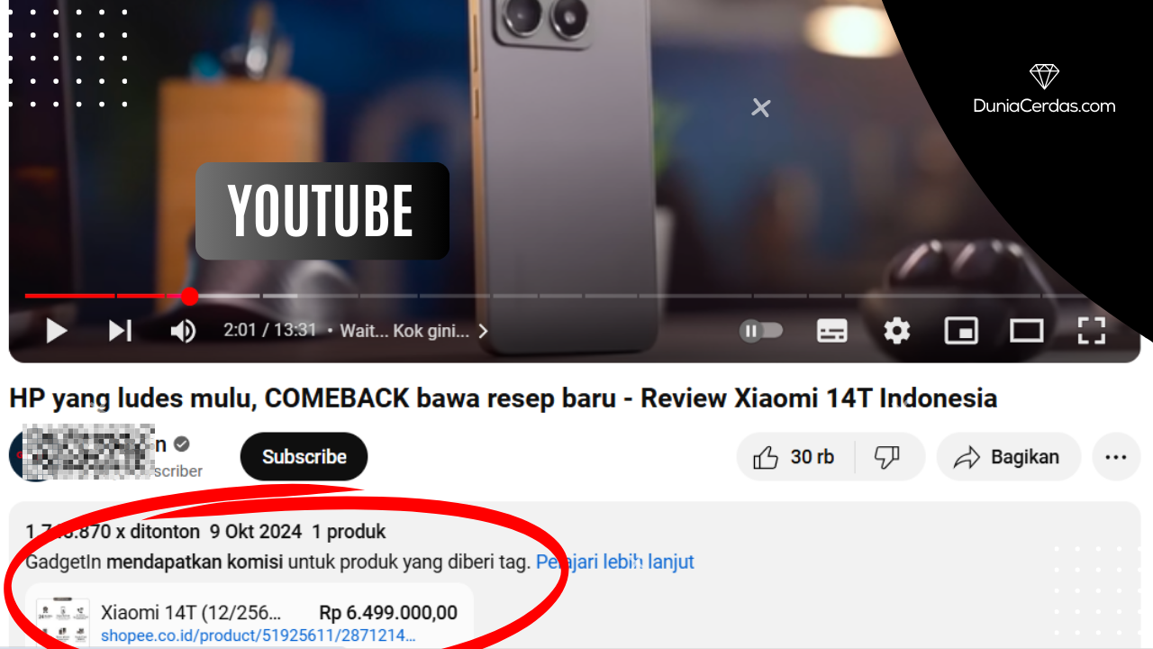Click the red progress bar scrubber
The image size is (1153, 649).
tap(189, 296)
